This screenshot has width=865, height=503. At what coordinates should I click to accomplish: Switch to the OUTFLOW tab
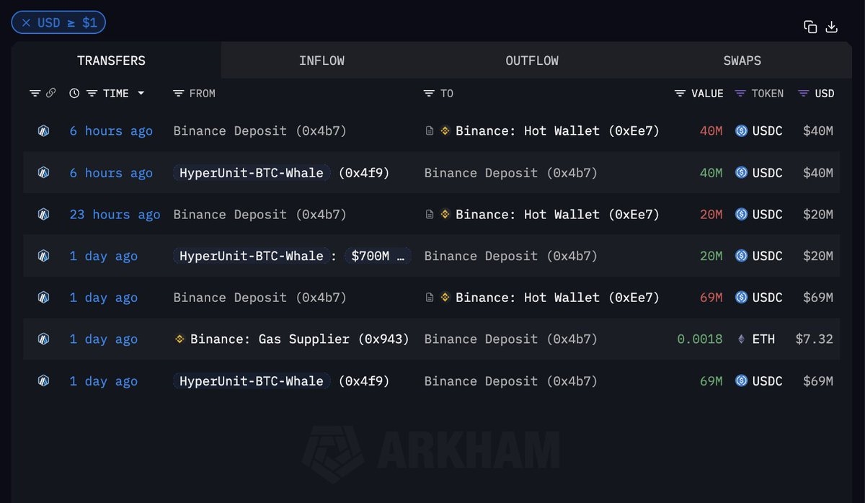[x=532, y=61]
